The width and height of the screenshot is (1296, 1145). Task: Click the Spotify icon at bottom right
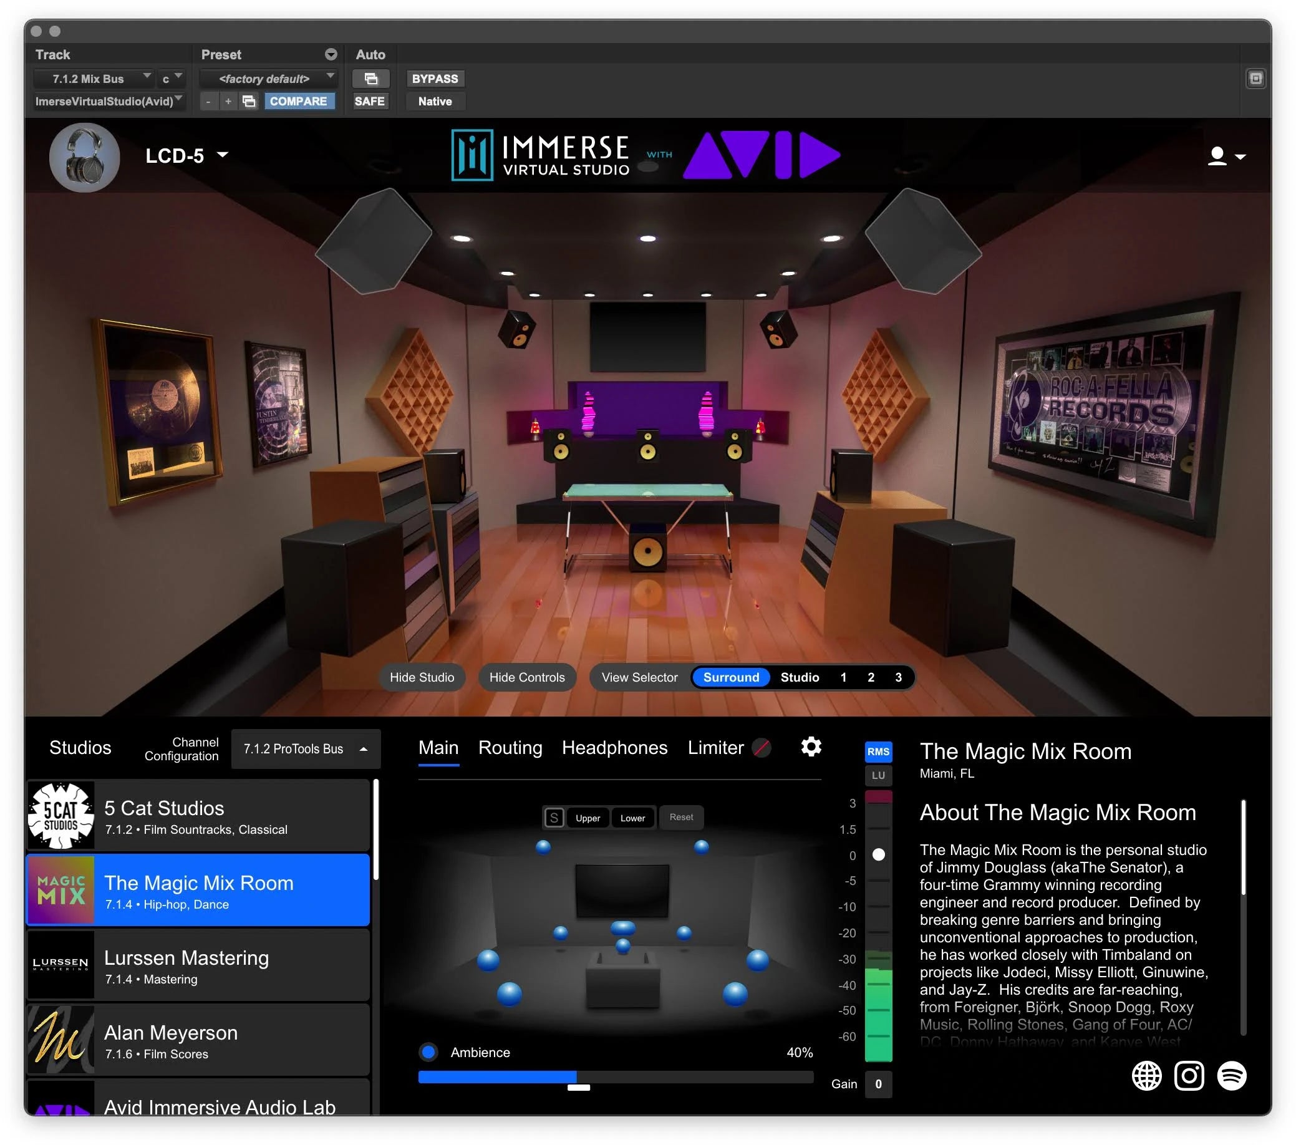(1232, 1075)
